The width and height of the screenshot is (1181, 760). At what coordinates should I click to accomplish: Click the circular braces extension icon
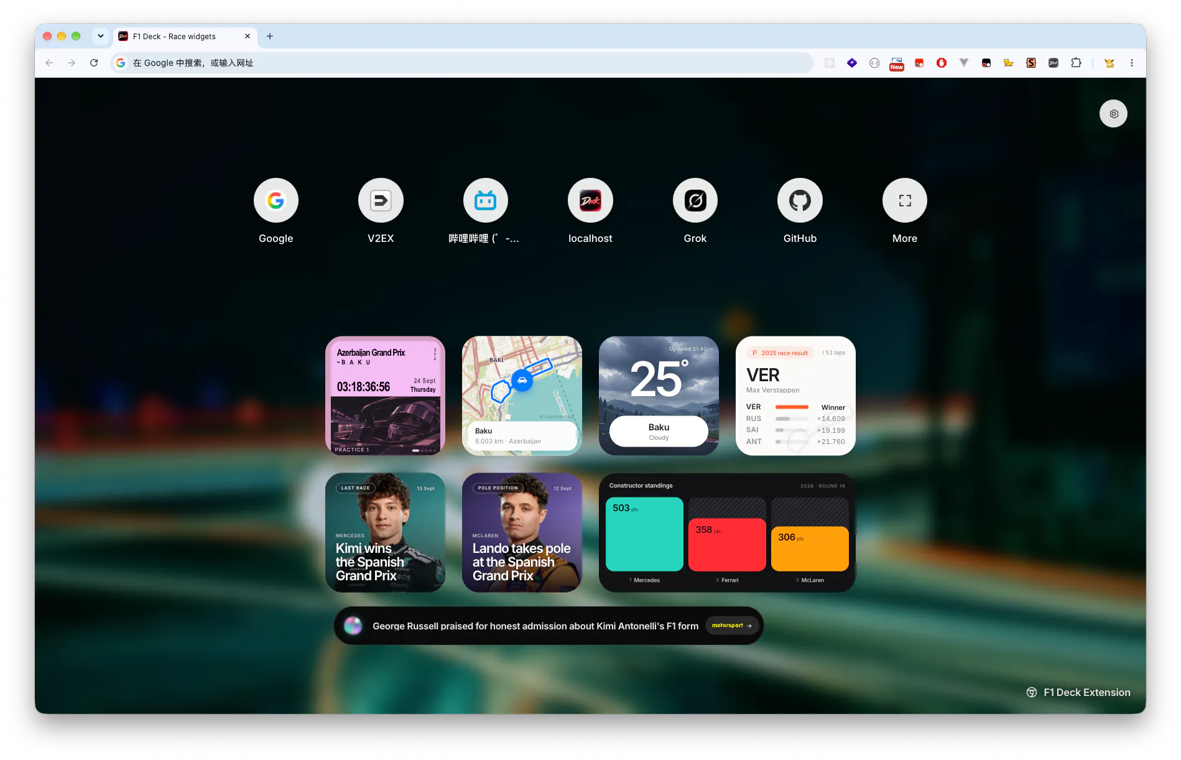(x=874, y=63)
